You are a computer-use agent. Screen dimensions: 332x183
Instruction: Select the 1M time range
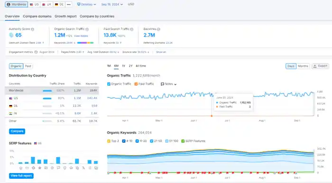tap(109, 66)
